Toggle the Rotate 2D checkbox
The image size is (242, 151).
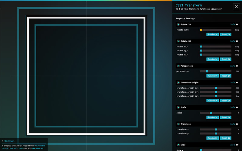(178, 24)
